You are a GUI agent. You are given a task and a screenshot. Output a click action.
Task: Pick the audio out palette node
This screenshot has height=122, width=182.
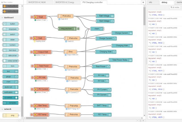pyautogui.click(x=11, y=87)
